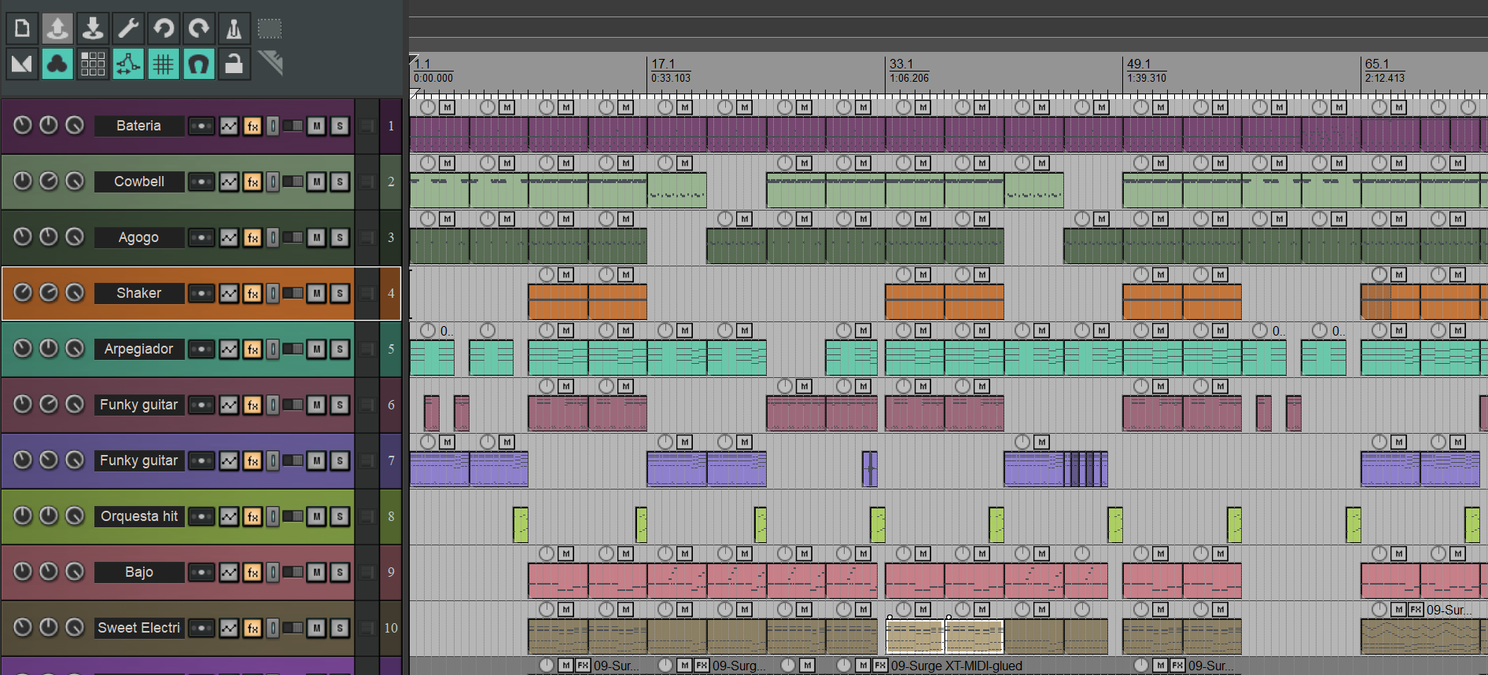Click the Redo arrow icon
The width and height of the screenshot is (1488, 675).
click(x=199, y=29)
